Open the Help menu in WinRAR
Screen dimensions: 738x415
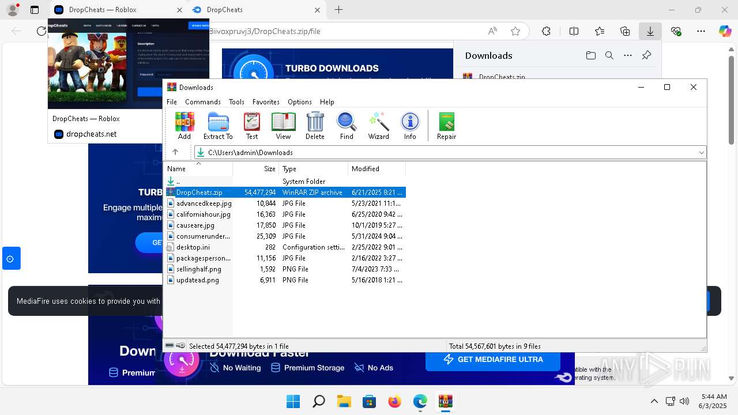pyautogui.click(x=327, y=101)
